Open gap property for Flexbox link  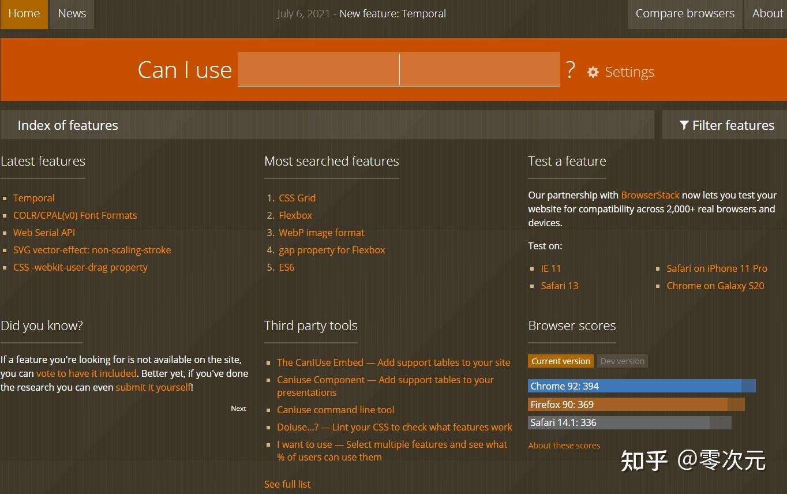pyautogui.click(x=332, y=250)
